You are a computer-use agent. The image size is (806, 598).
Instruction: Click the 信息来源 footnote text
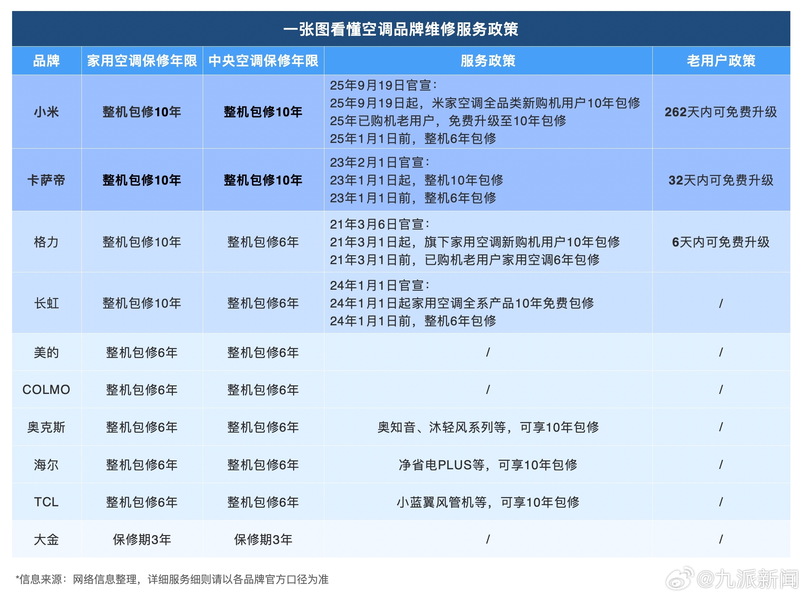tap(172, 579)
